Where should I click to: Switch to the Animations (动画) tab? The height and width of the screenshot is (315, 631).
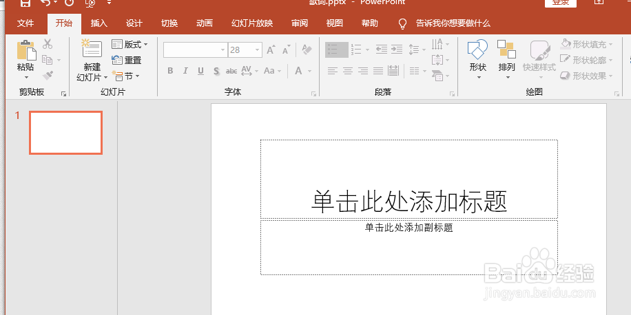(205, 23)
